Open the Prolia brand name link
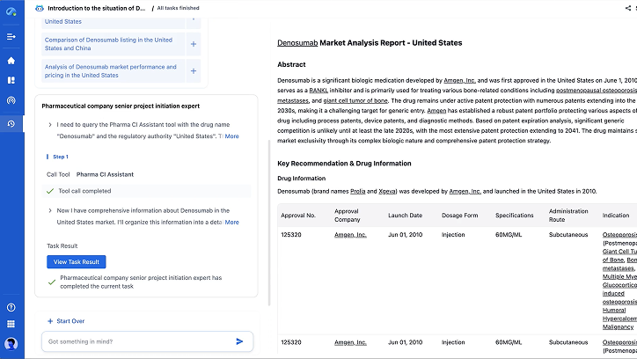This screenshot has height=359, width=637. pos(357,191)
